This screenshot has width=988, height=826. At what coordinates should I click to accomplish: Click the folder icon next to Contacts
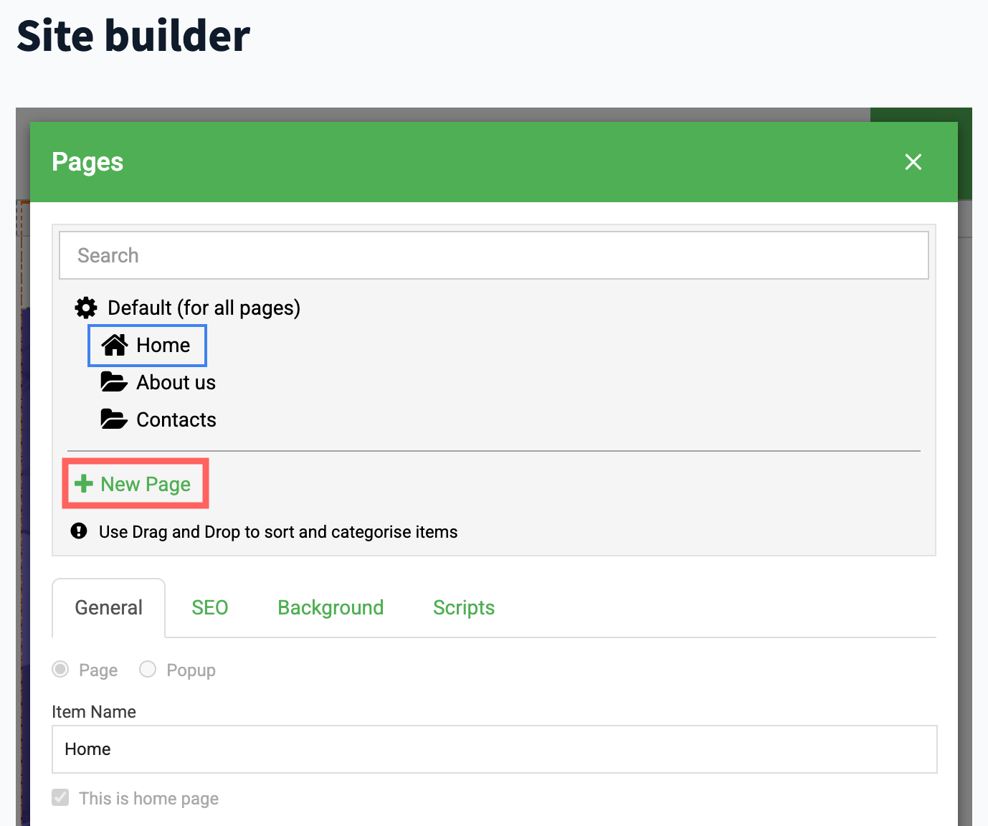click(114, 419)
